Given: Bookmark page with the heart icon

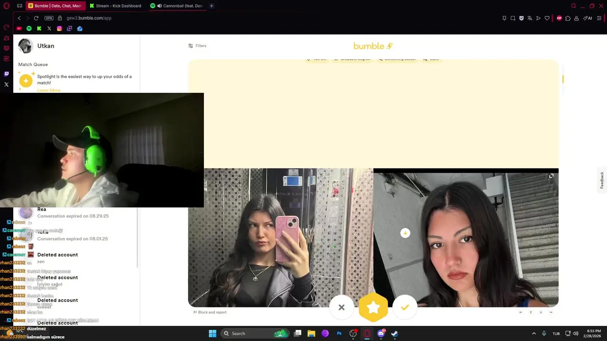Looking at the screenshot, I should [x=547, y=18].
